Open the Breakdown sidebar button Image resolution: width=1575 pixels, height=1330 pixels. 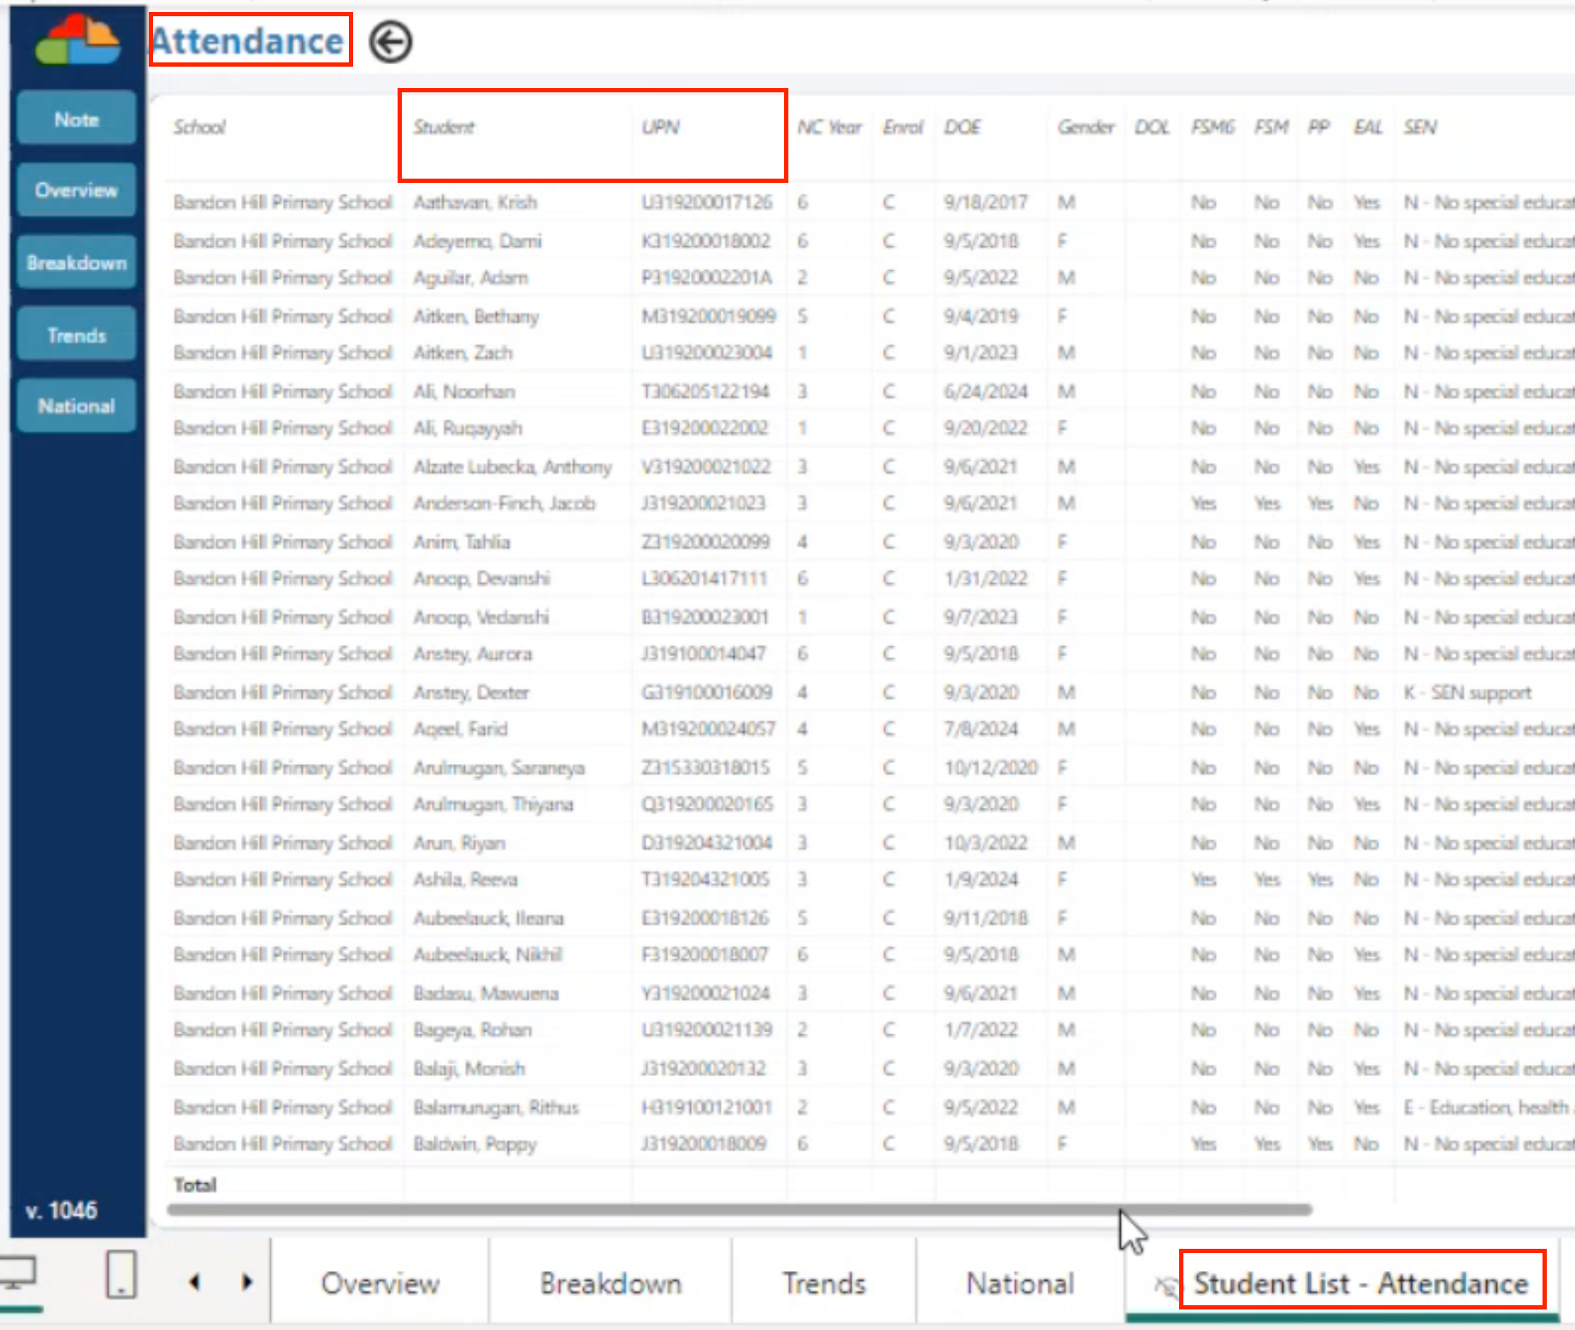tap(76, 262)
